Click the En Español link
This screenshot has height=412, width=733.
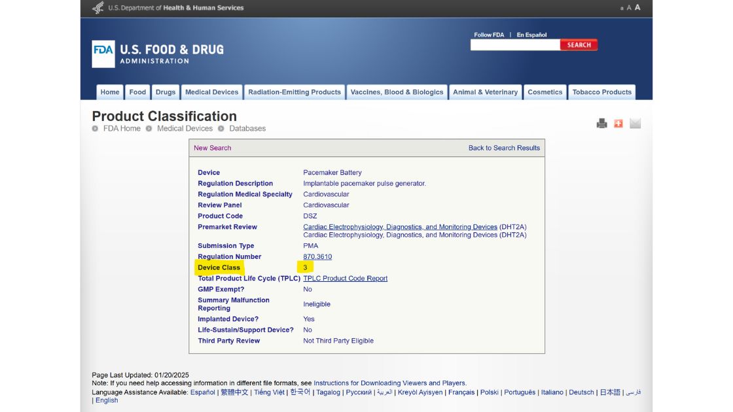pyautogui.click(x=531, y=35)
